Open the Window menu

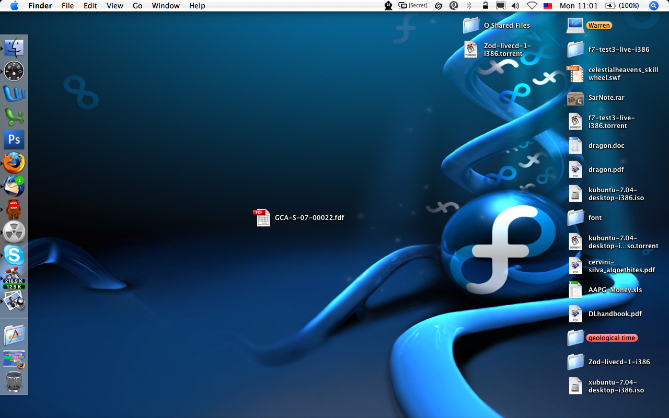click(x=166, y=6)
